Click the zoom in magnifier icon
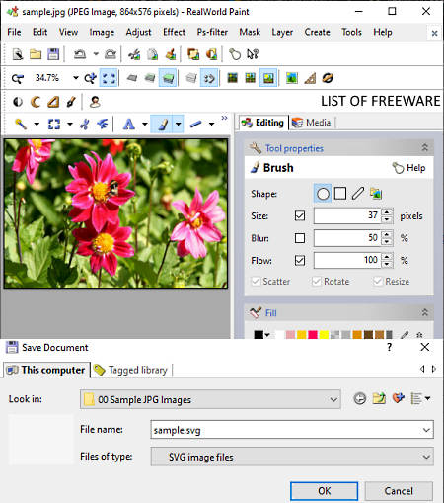 pos(90,78)
